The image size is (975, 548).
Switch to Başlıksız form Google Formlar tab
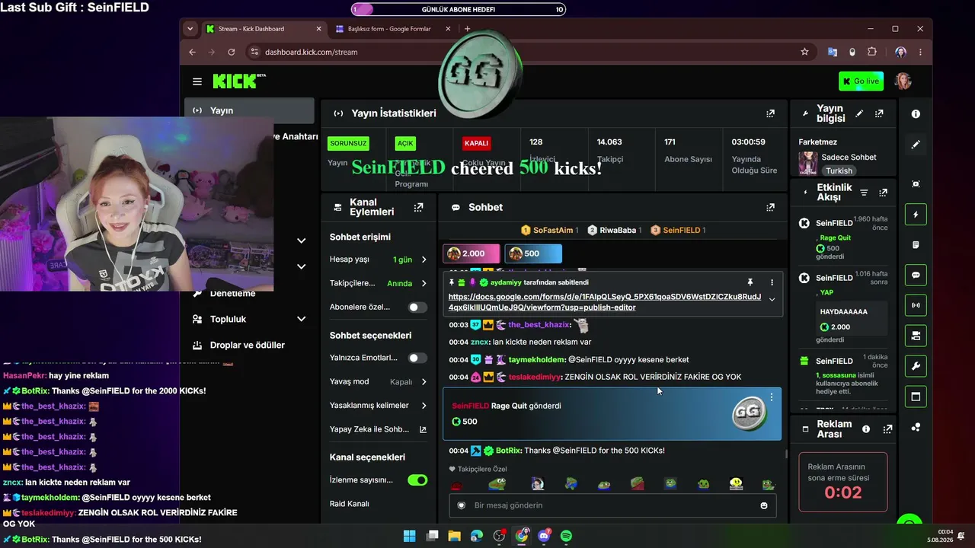click(x=392, y=29)
